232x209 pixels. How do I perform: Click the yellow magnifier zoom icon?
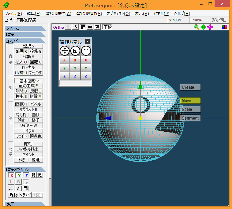click(x=196, y=27)
